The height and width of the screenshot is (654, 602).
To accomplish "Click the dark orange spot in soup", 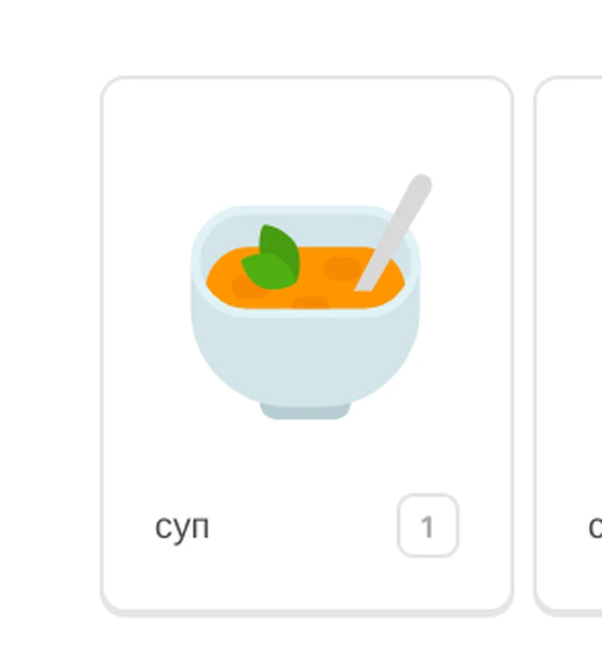I will pos(342,268).
